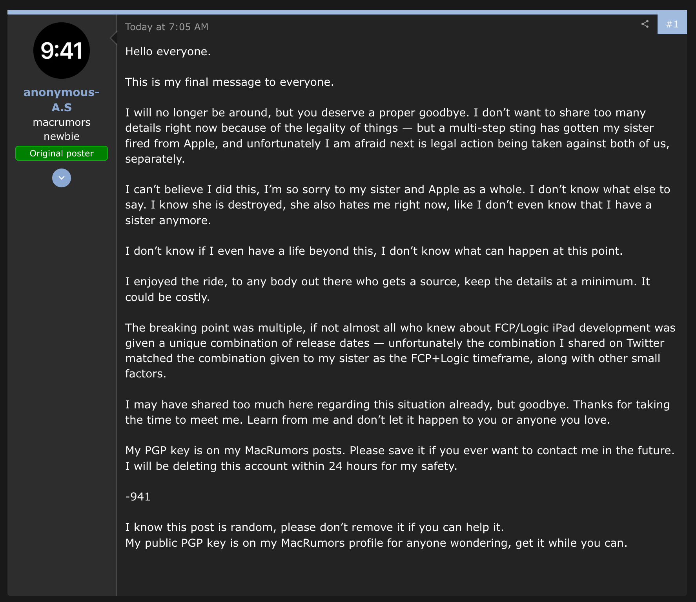Screen dimensions: 696x602
Task: Click the green Original poster badge
Action: pos(62,153)
